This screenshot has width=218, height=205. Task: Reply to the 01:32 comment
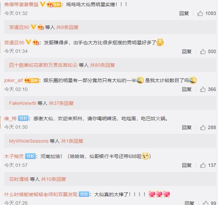click(x=184, y=14)
